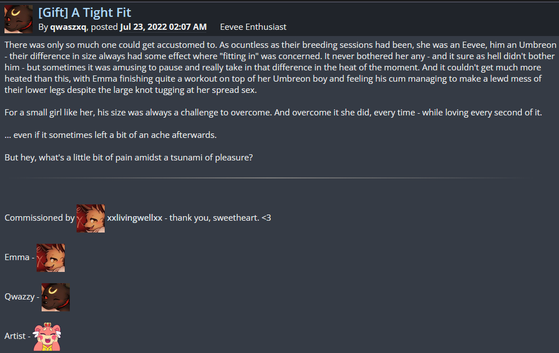
Task: Open the commissioner avatar next to xxlivingwellxx
Action: [91, 218]
